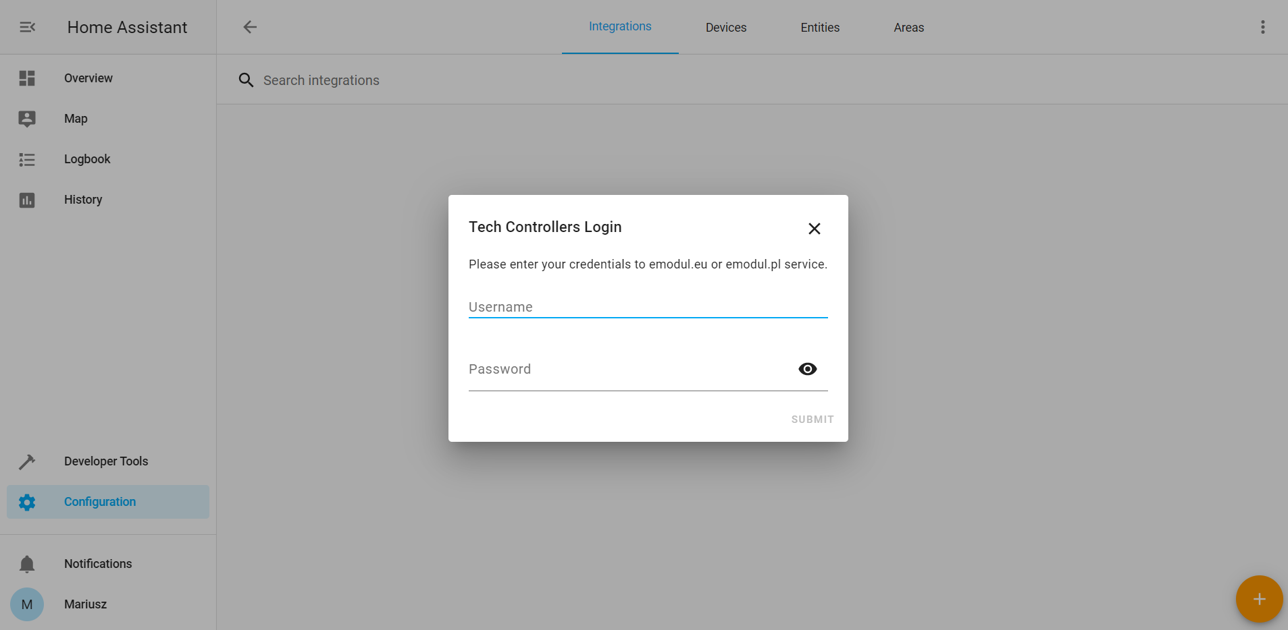Go back using the arrow icon
The height and width of the screenshot is (630, 1288).
pos(250,27)
